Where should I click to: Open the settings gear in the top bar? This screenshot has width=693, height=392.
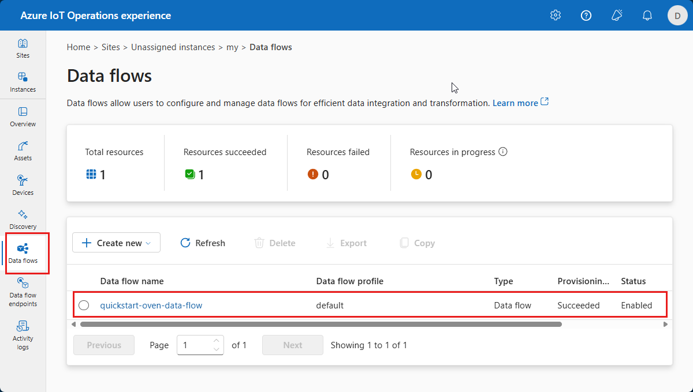555,15
